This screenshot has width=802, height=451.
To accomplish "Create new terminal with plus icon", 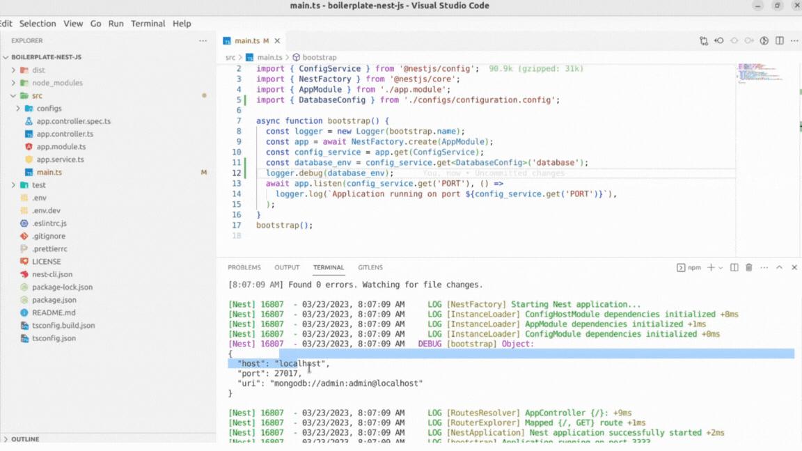I will coord(710,267).
